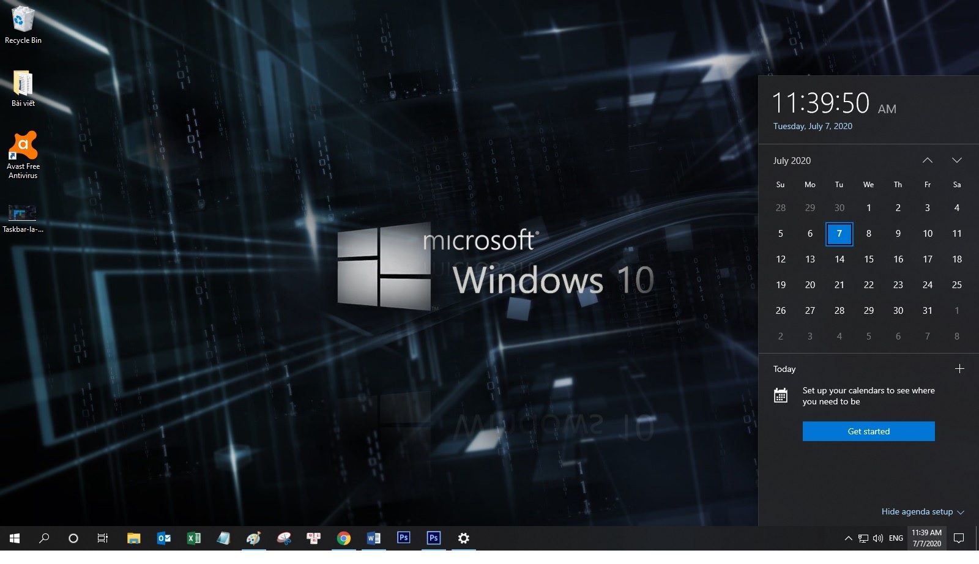The height and width of the screenshot is (564, 979).
Task: Open the Notepad icon on the taskbar
Action: tap(223, 538)
